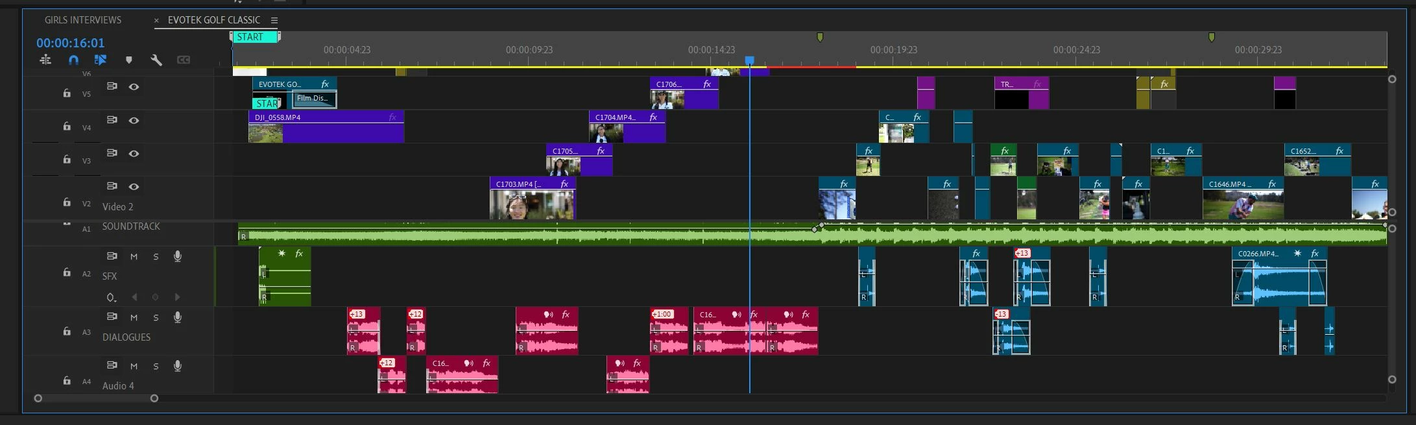Viewport: 1416px width, 425px height.
Task: Grab the blue playhead handle
Action: 750,60
